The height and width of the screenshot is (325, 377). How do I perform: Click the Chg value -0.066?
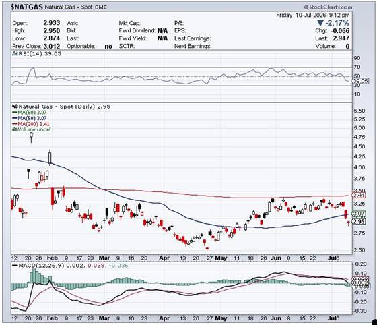(340, 31)
